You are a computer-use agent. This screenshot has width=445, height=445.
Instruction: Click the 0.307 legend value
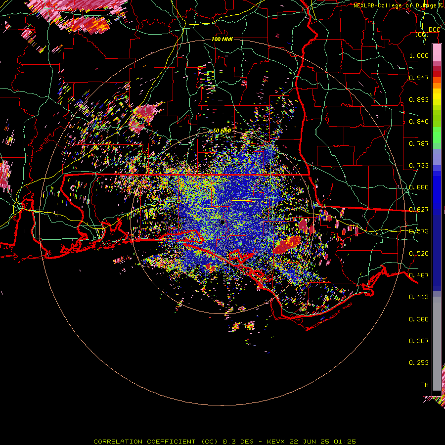coord(419,341)
